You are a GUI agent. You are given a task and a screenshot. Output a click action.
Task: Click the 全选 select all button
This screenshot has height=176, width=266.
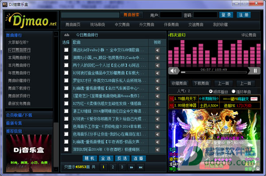coord(106,158)
